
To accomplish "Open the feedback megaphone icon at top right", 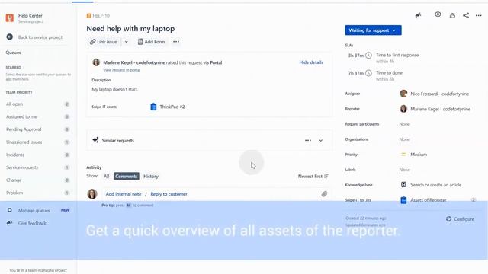I will point(418,15).
